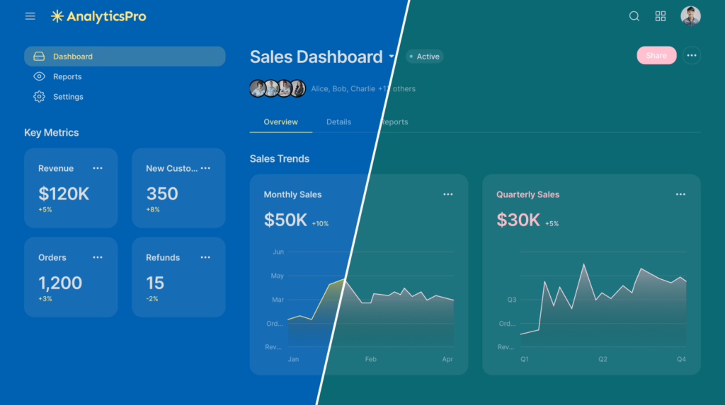Select the Overview tab
This screenshot has width=725, height=405.
click(280, 122)
